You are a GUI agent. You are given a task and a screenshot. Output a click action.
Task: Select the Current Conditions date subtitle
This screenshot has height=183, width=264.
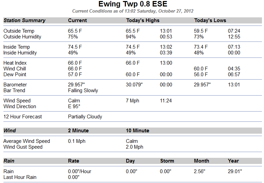pyautogui.click(x=133, y=11)
